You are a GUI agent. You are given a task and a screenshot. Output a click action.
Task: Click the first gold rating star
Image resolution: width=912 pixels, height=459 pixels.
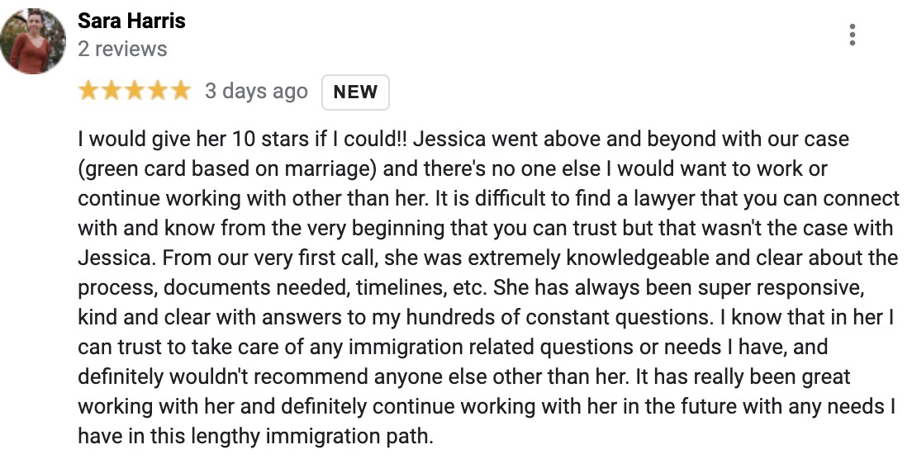(88, 91)
